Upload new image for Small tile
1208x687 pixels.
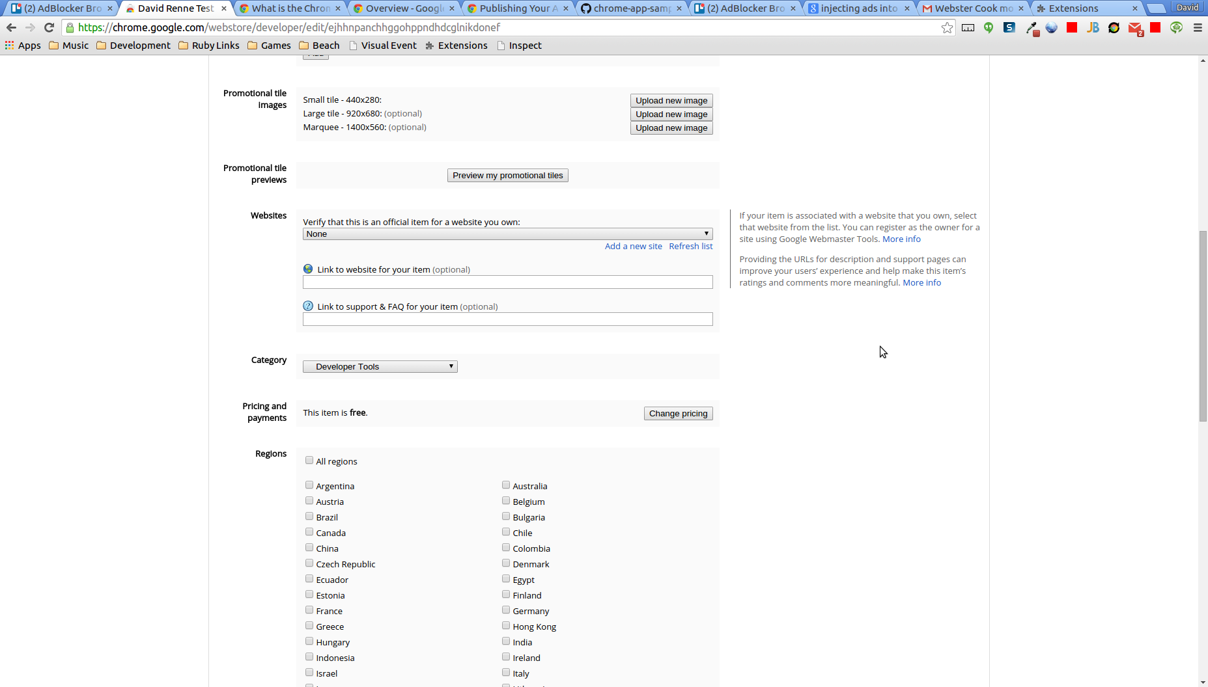(671, 100)
